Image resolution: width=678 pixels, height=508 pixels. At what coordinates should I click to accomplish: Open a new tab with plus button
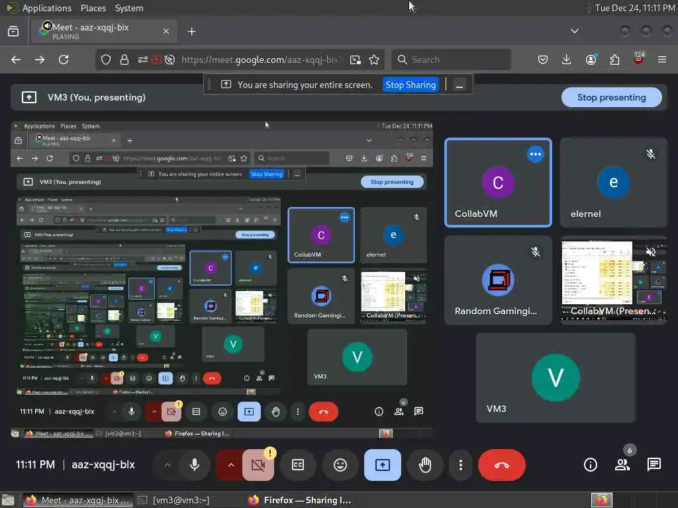click(x=191, y=32)
